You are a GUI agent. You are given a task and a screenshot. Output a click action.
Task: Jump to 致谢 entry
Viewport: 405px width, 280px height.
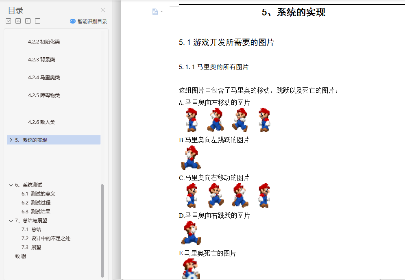[x=21, y=256]
